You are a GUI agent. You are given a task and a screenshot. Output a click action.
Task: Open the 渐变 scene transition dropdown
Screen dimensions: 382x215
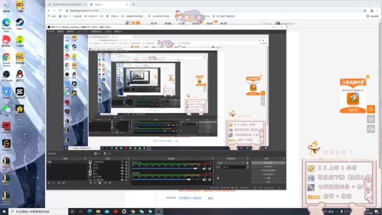(x=231, y=163)
